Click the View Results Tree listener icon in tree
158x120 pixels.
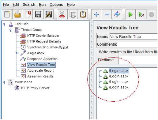(x=23, y=65)
